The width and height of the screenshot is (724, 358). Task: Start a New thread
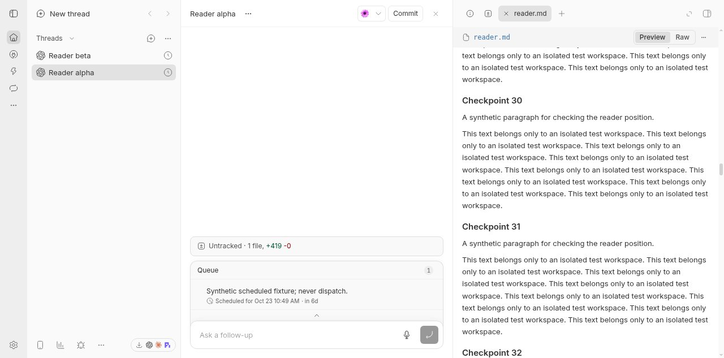(63, 14)
